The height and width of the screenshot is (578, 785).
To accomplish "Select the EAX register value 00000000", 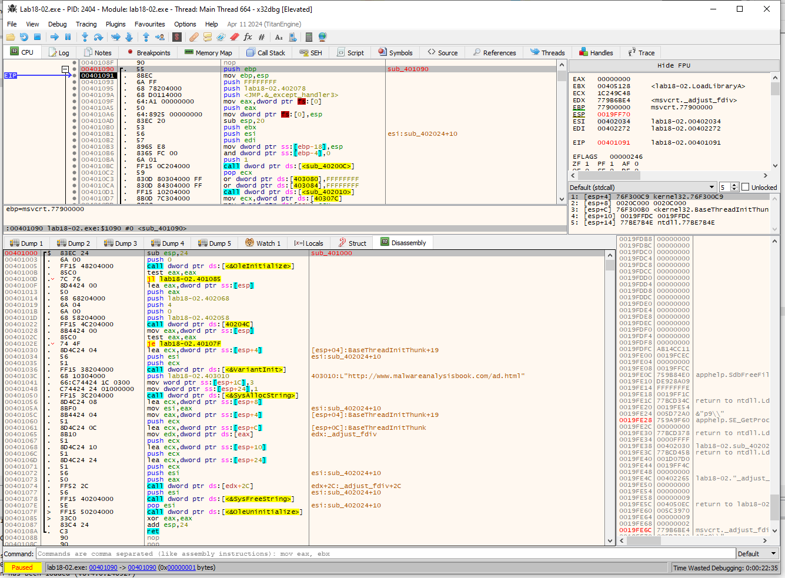I will 613,79.
